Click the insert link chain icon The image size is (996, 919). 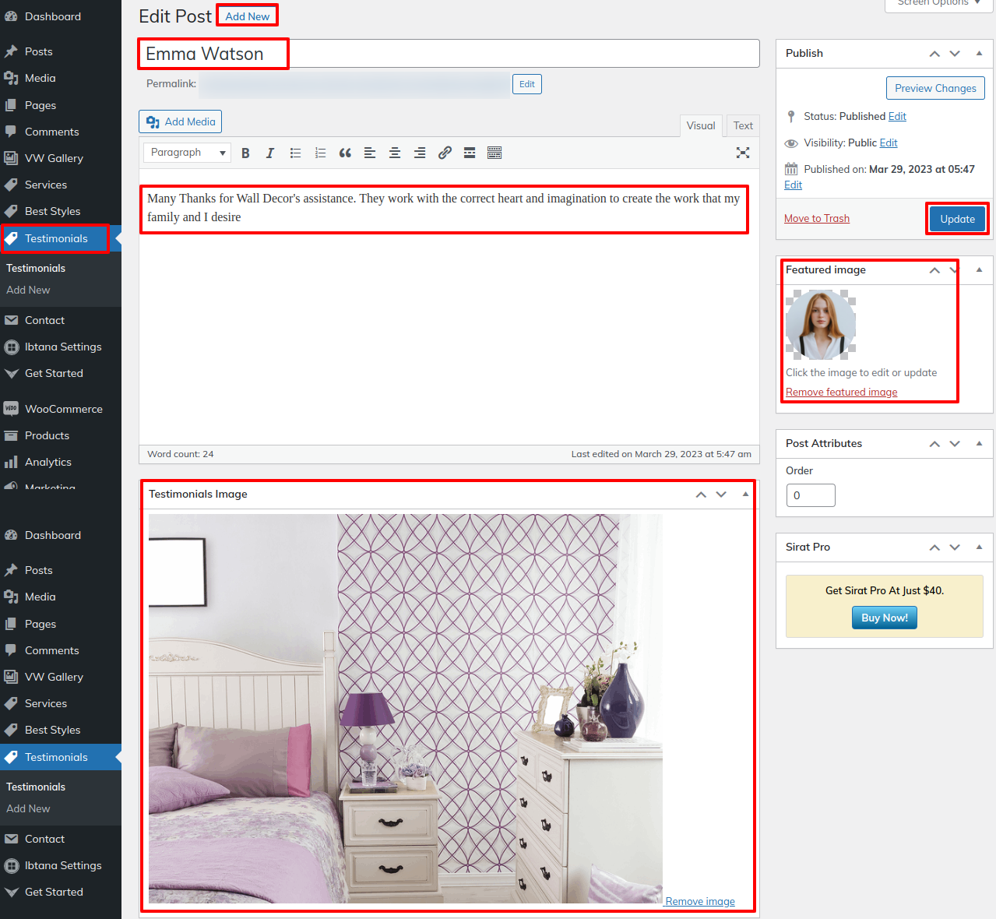[445, 153]
